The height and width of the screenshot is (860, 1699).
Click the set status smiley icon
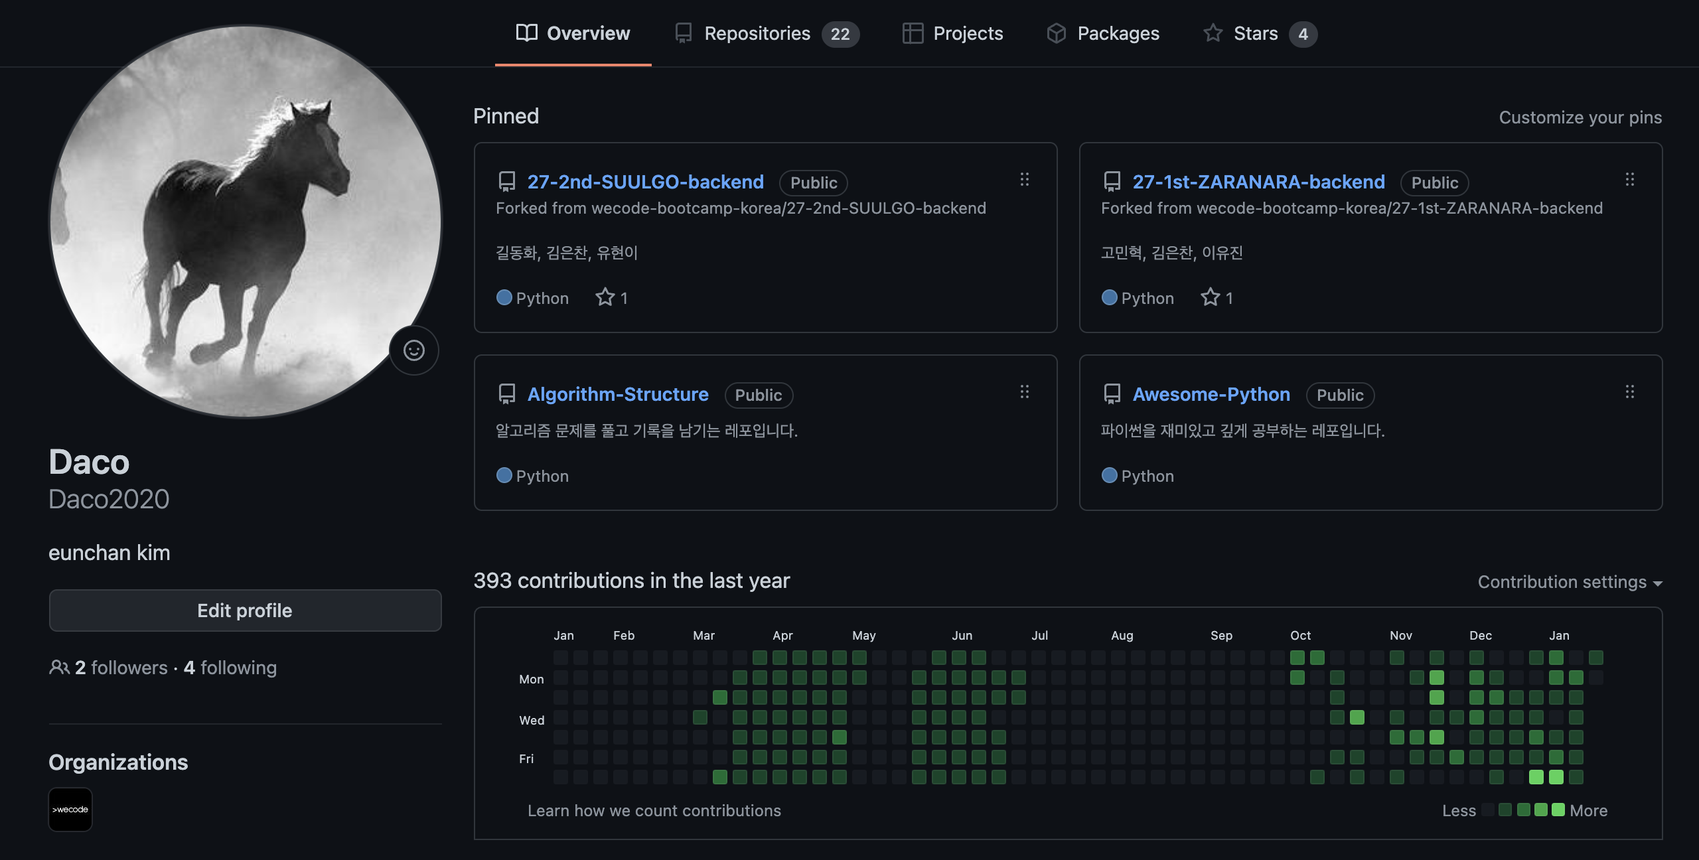point(414,350)
